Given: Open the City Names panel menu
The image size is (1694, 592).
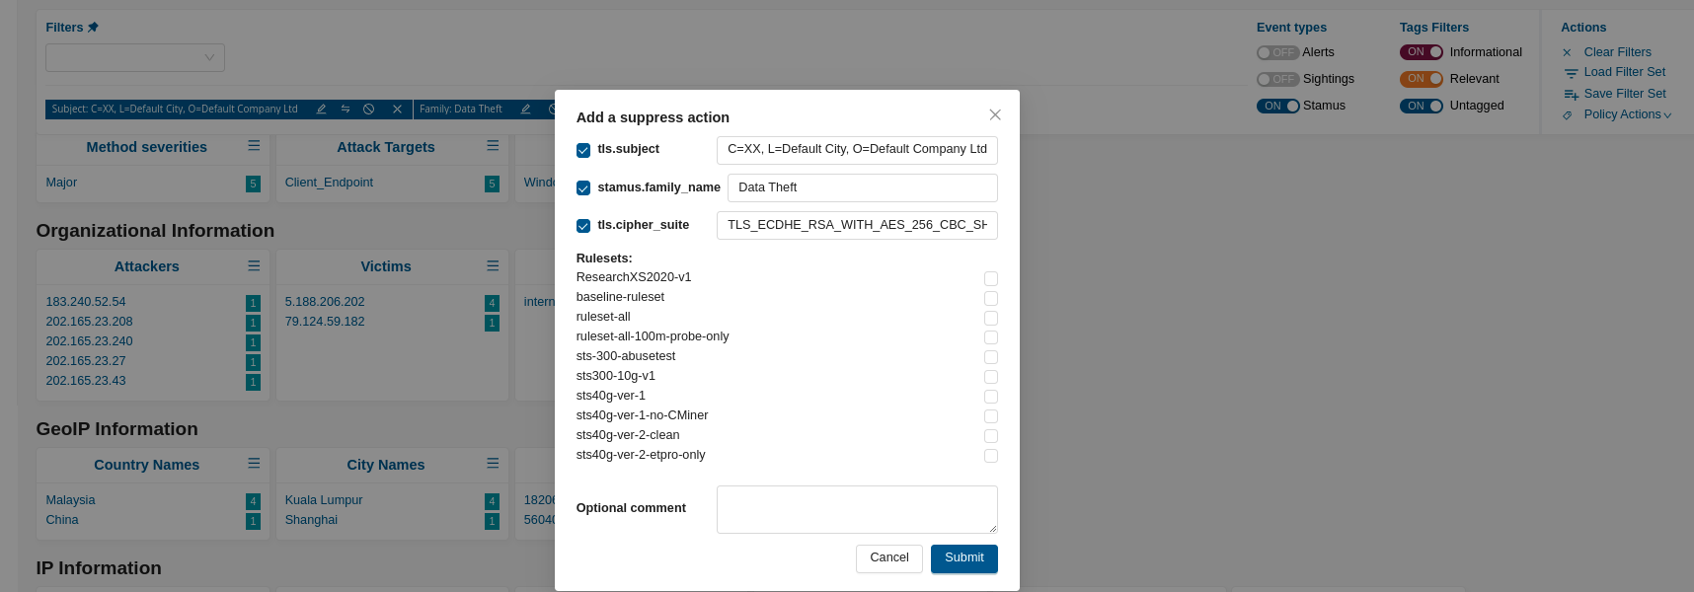Looking at the screenshot, I should tap(493, 464).
